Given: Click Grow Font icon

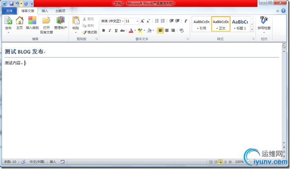Looking at the screenshot, I should 142,21.
